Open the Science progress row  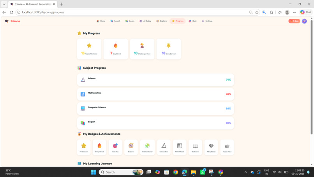click(155, 80)
